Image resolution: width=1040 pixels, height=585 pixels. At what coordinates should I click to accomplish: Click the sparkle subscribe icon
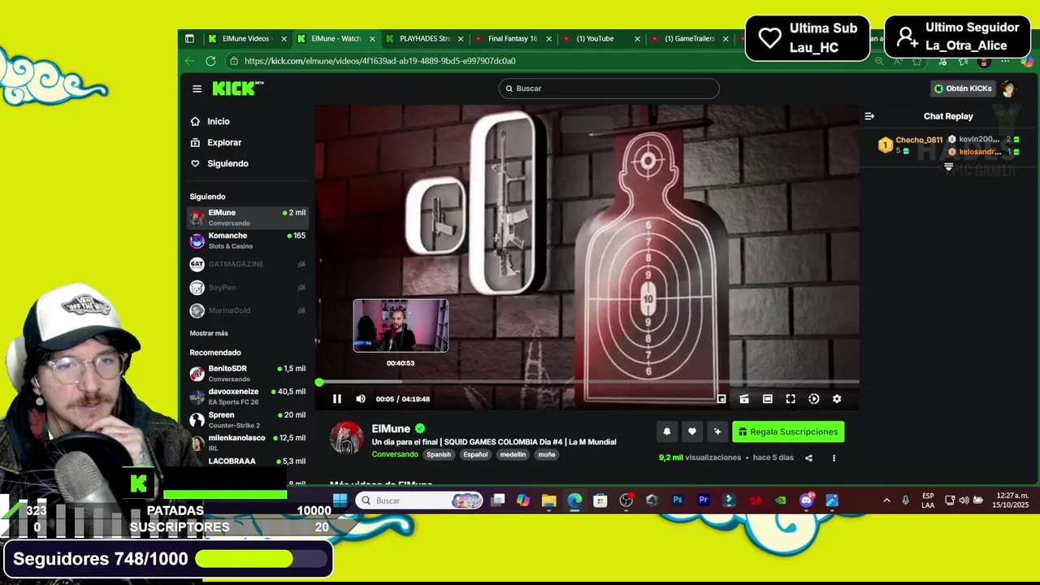tap(717, 431)
